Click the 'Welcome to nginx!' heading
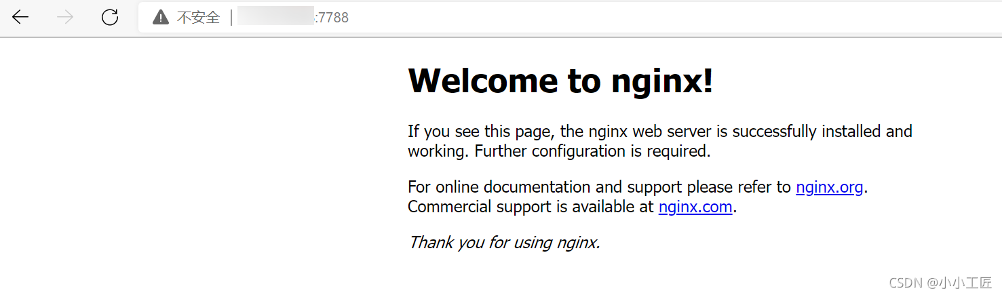The image size is (1002, 295). [x=560, y=81]
